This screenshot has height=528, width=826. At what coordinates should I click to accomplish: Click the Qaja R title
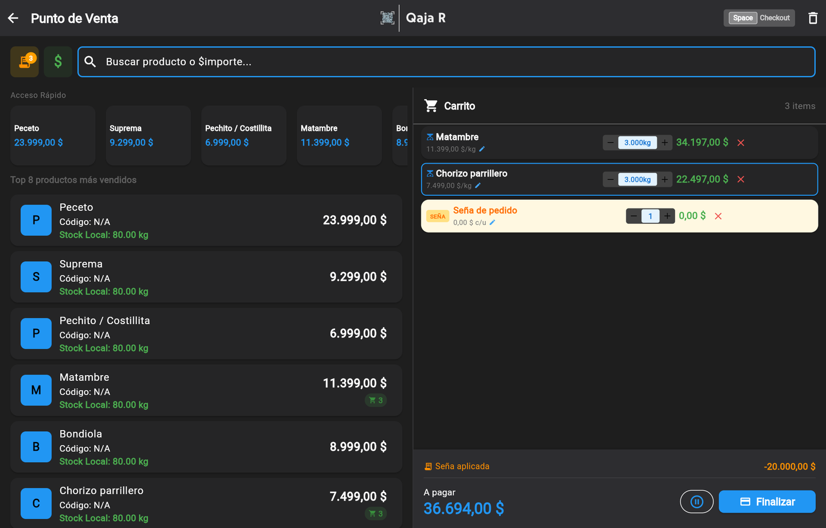(426, 18)
